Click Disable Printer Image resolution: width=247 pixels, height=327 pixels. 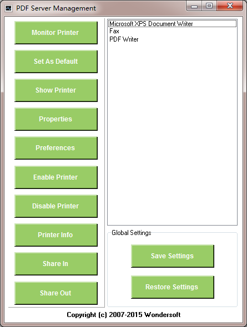(56, 206)
